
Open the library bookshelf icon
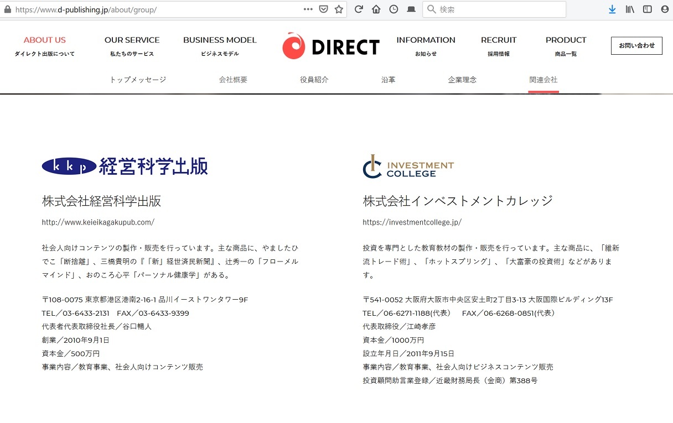(x=630, y=9)
